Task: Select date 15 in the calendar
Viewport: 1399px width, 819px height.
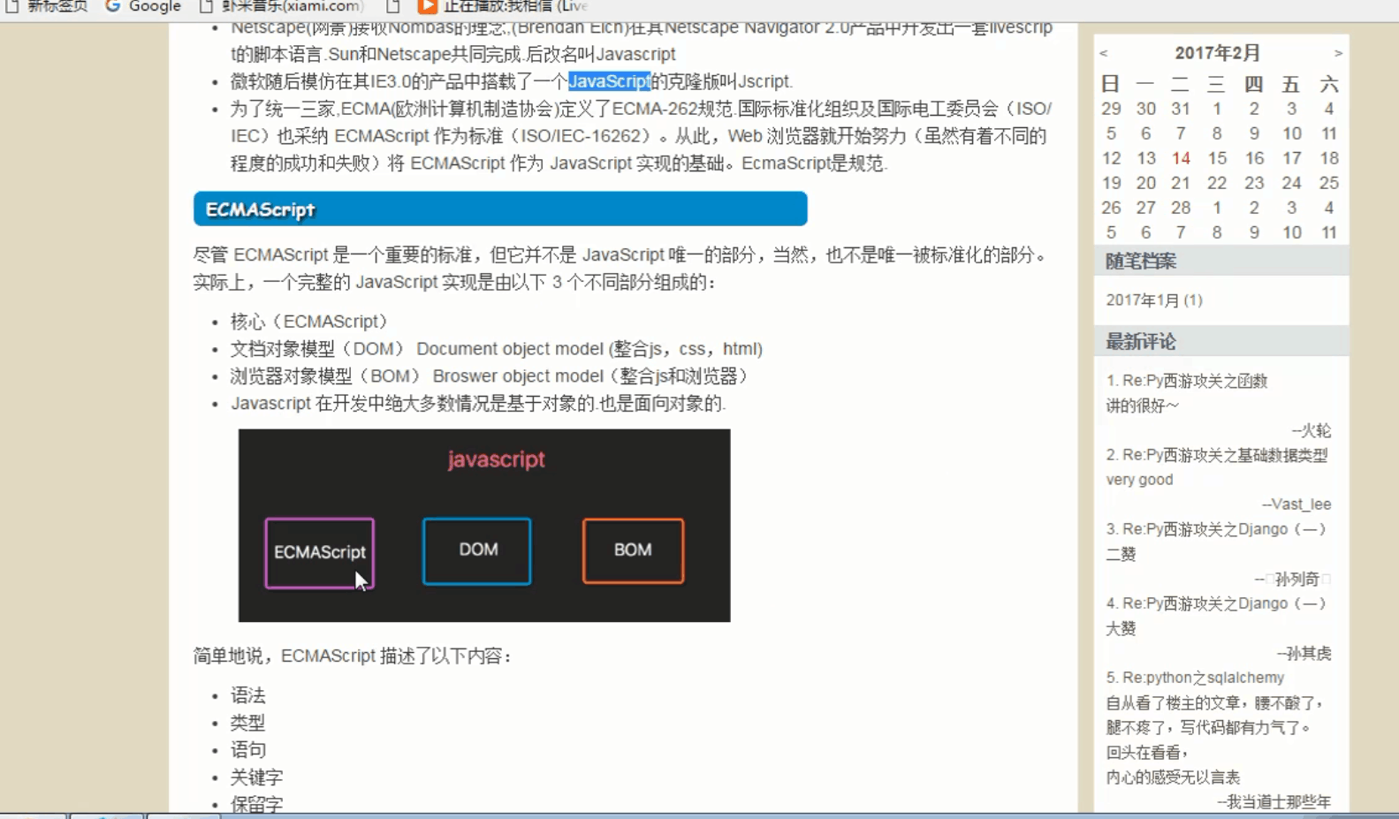Action: click(x=1217, y=158)
